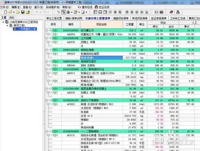Click the new file icon in toolbar
This screenshot has width=200, height=151.
coord(6,12)
